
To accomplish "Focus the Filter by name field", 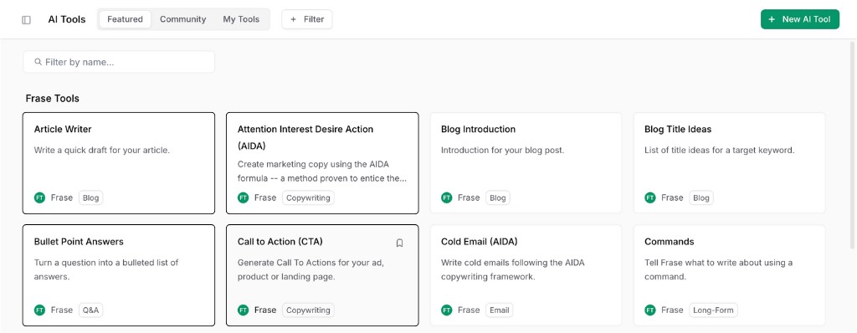I will point(119,62).
